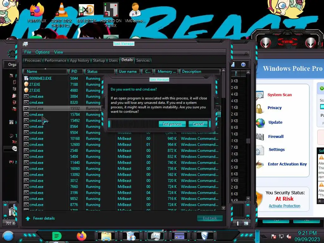Screen dimensions: 324x243
Task: Click the End task button
Action: click(x=210, y=218)
